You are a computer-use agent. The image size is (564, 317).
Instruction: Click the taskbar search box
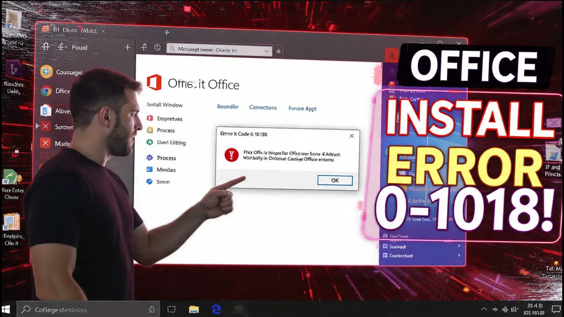tap(88, 310)
